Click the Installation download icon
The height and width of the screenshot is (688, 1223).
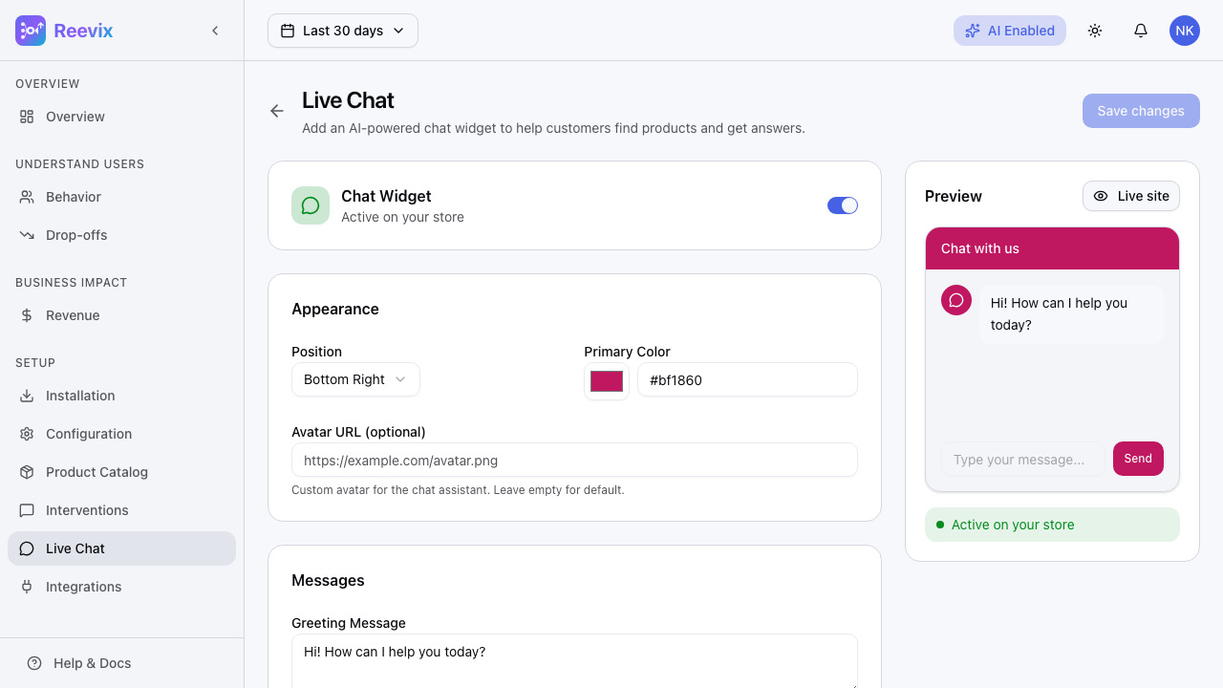(27, 396)
